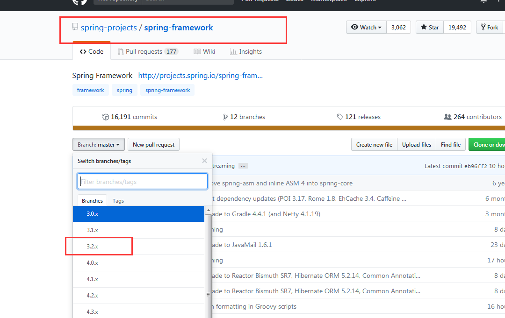This screenshot has height=318, width=505.
Task: Click the spring-framework topic tag
Action: pos(167,90)
